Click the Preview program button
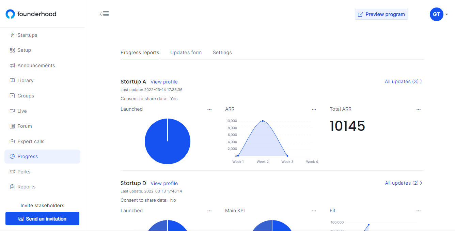 click(x=381, y=14)
